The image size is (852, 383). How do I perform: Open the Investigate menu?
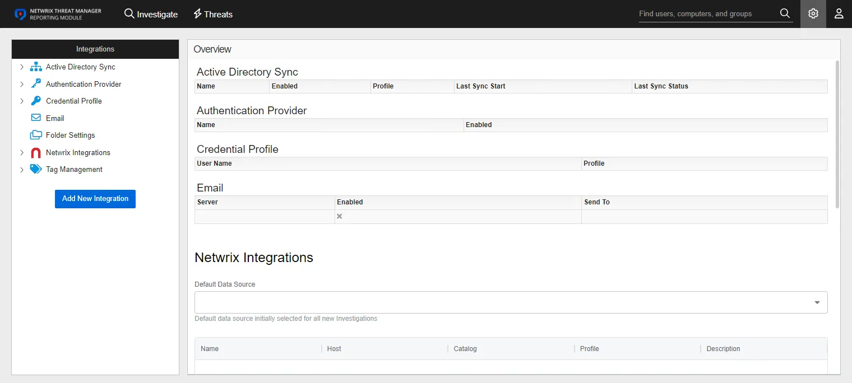pyautogui.click(x=151, y=14)
